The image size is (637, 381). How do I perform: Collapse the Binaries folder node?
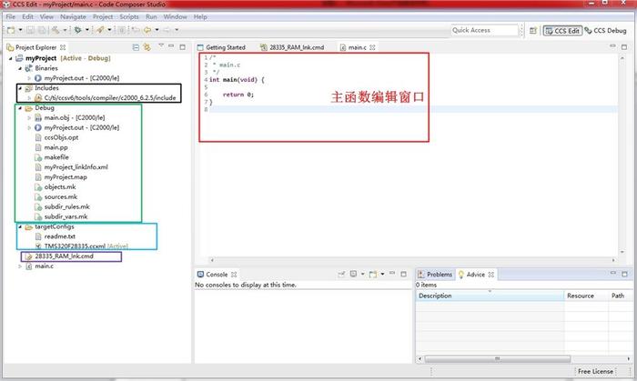tap(20, 68)
